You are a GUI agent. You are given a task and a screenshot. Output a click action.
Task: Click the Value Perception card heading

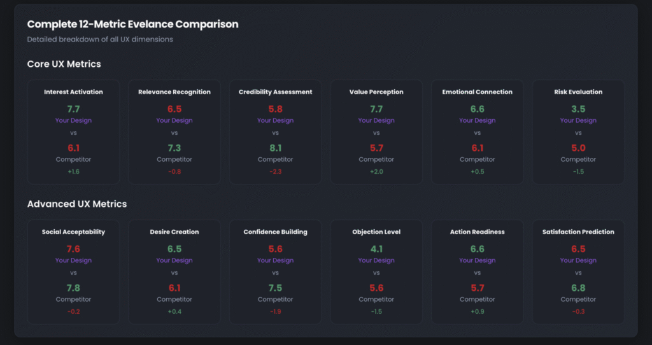click(x=376, y=92)
